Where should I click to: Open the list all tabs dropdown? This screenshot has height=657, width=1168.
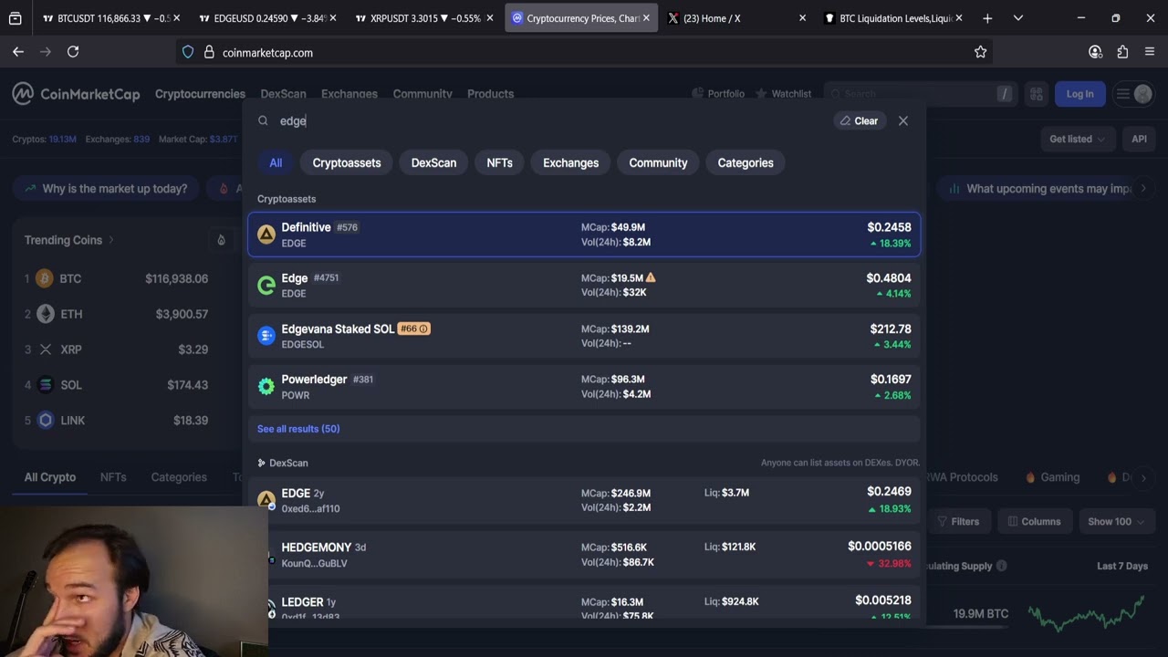point(1018,18)
